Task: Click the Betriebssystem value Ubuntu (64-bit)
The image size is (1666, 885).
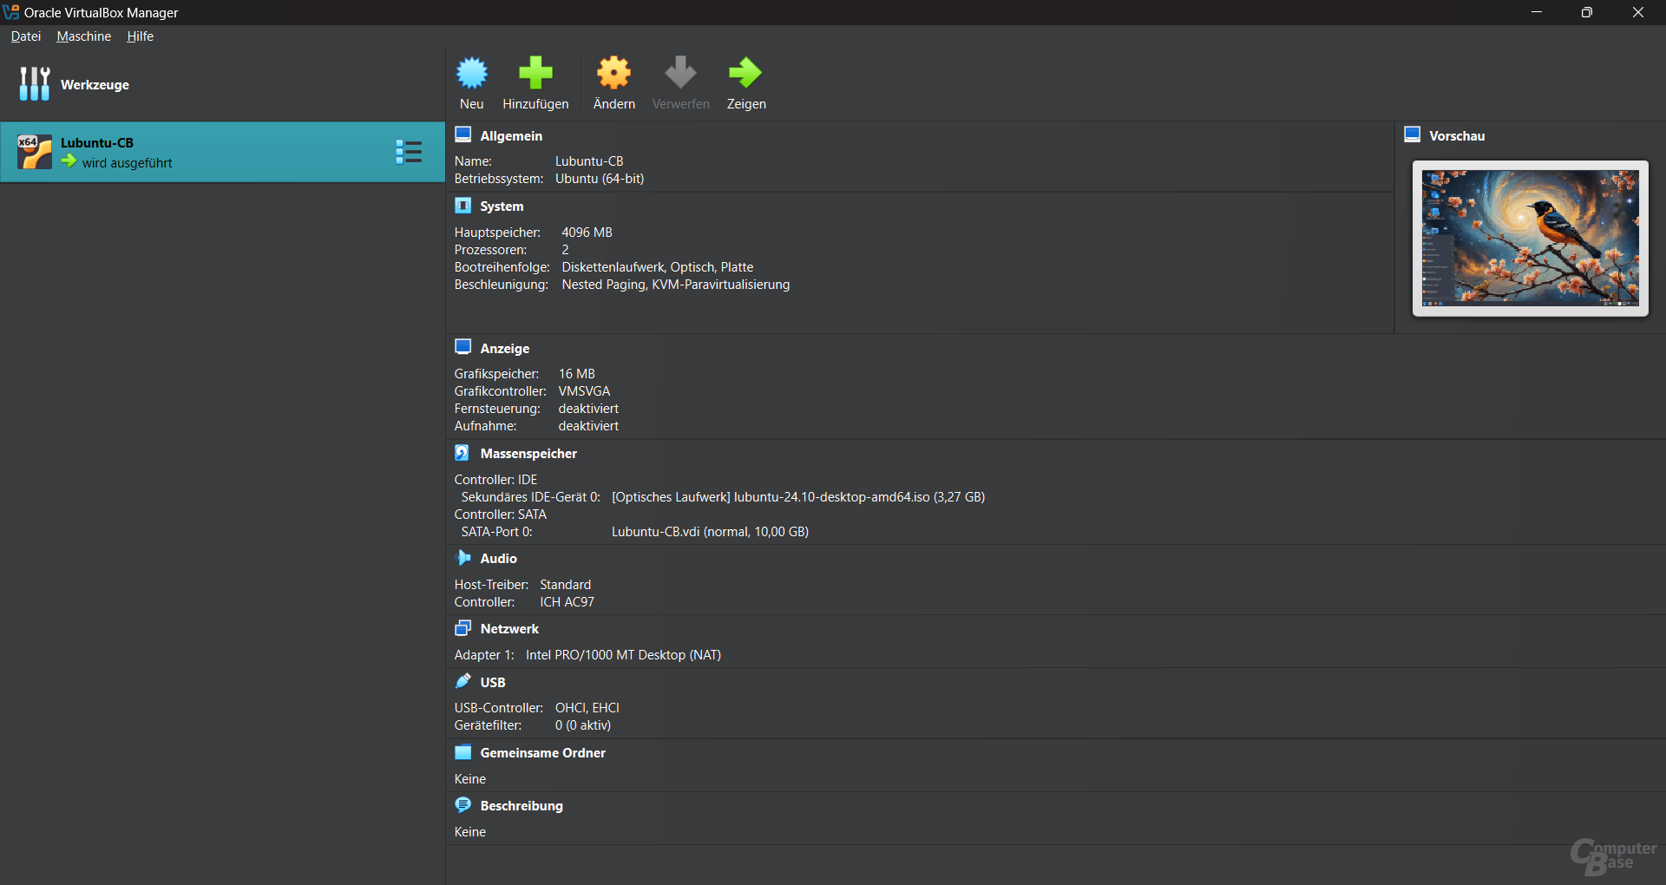Action: click(x=600, y=179)
